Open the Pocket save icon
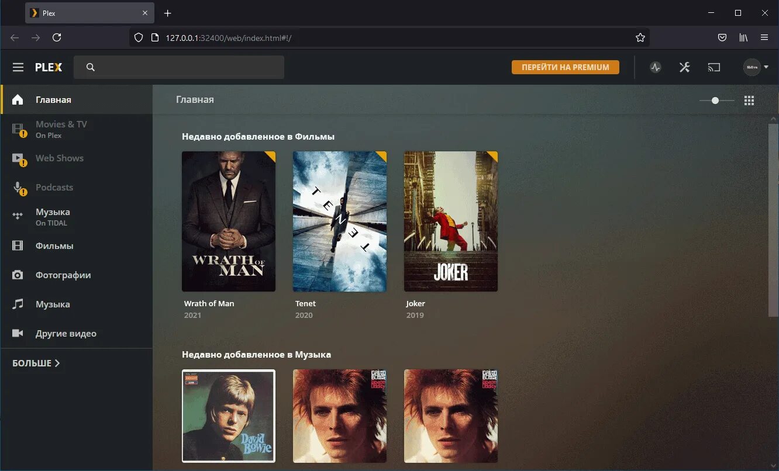Image resolution: width=779 pixels, height=471 pixels. pyautogui.click(x=722, y=37)
